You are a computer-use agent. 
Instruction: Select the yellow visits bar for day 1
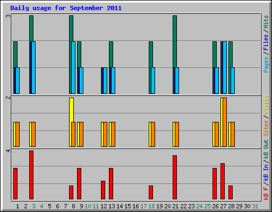(14, 134)
